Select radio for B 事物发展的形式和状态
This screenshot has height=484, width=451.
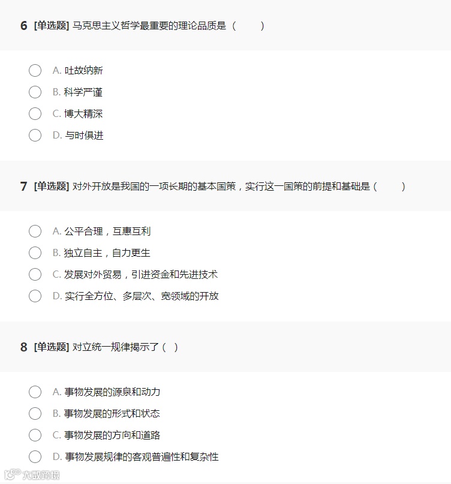point(35,414)
